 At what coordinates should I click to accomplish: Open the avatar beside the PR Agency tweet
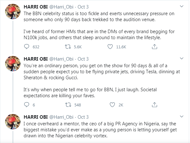pyautogui.click(x=13, y=123)
